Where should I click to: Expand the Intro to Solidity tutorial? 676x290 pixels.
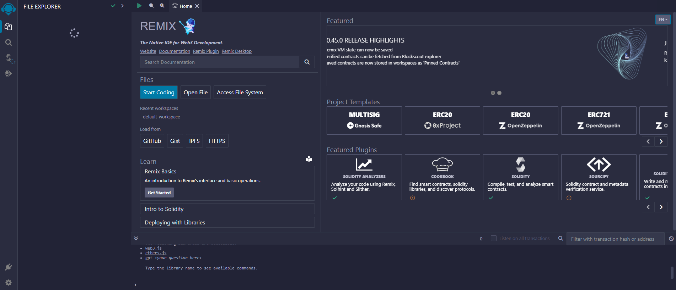227,209
